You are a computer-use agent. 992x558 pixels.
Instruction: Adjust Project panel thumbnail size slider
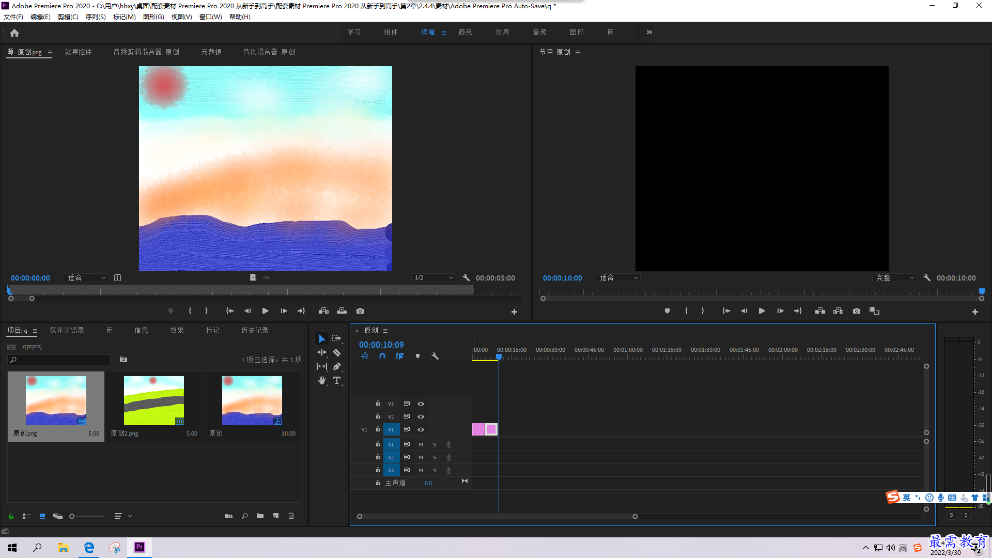coord(87,516)
